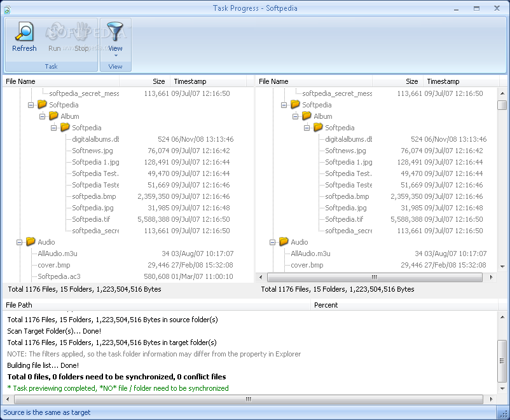This screenshot has width=510, height=420.
Task: Click right pane horizontal scroll right arrow
Action: pyautogui.click(x=491, y=277)
